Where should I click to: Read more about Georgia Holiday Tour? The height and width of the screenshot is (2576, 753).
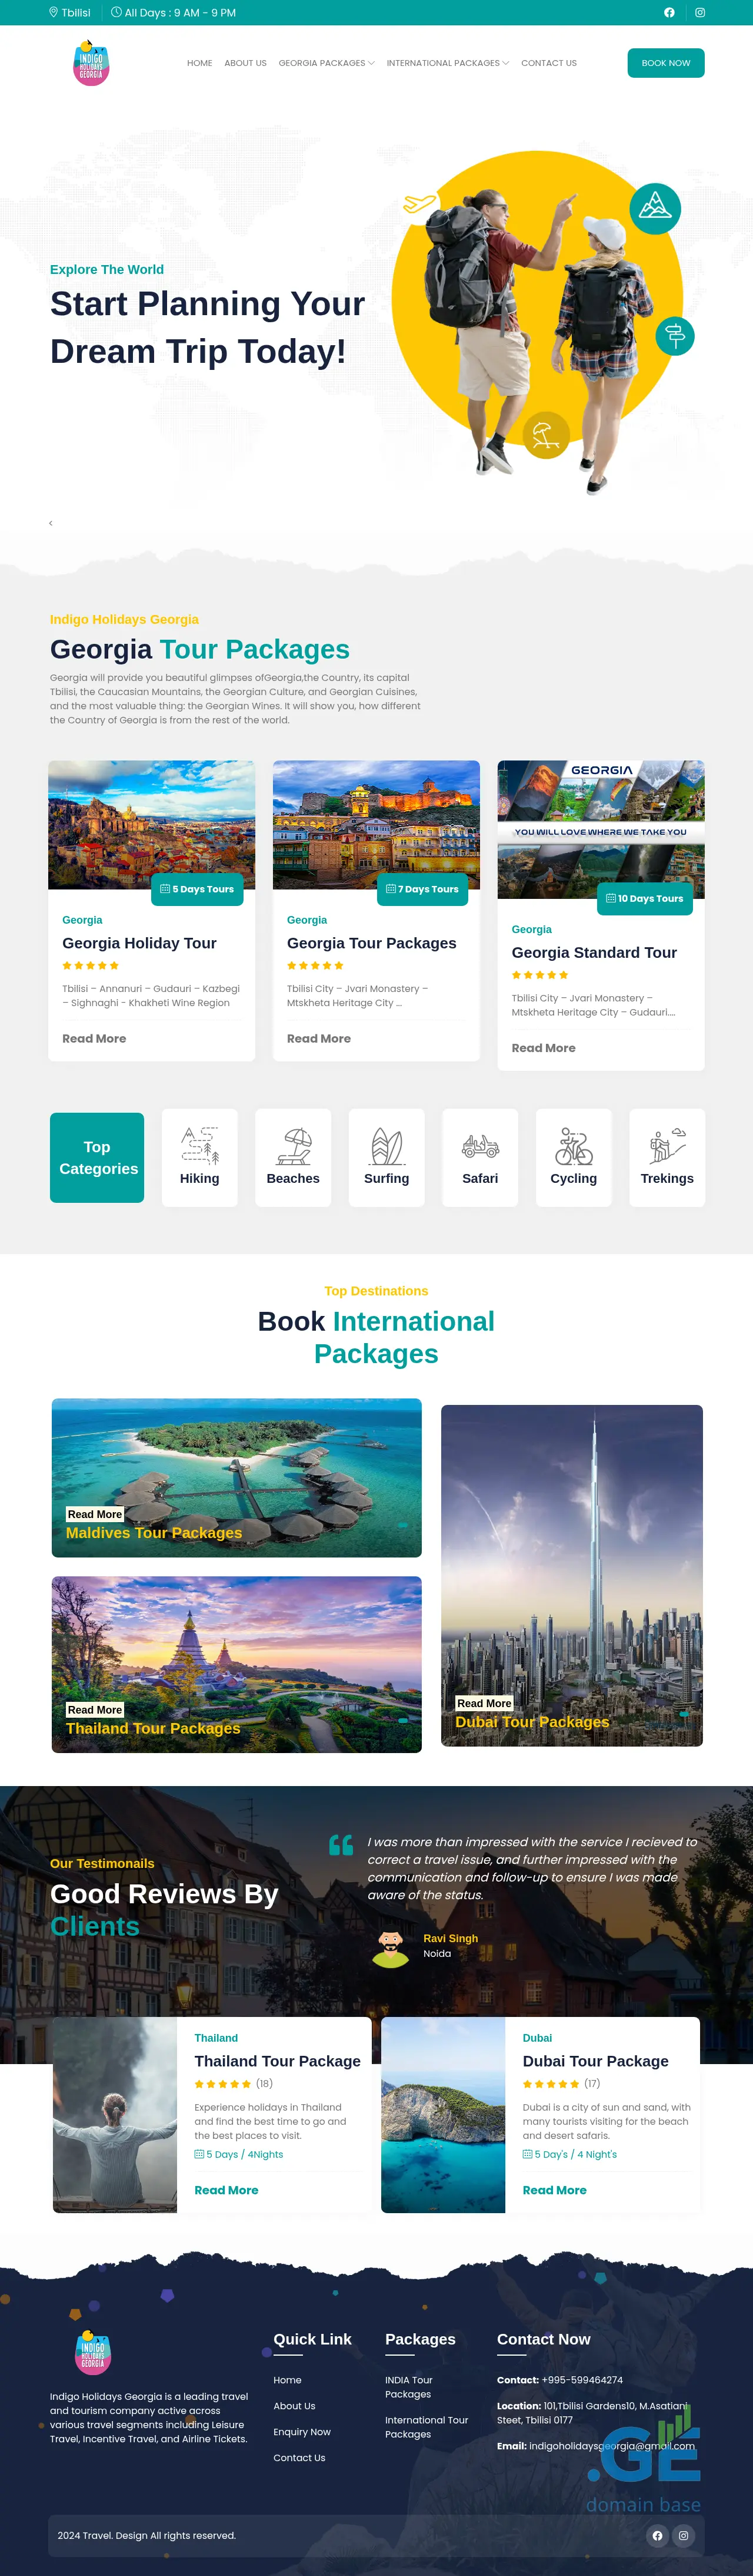click(x=94, y=1039)
